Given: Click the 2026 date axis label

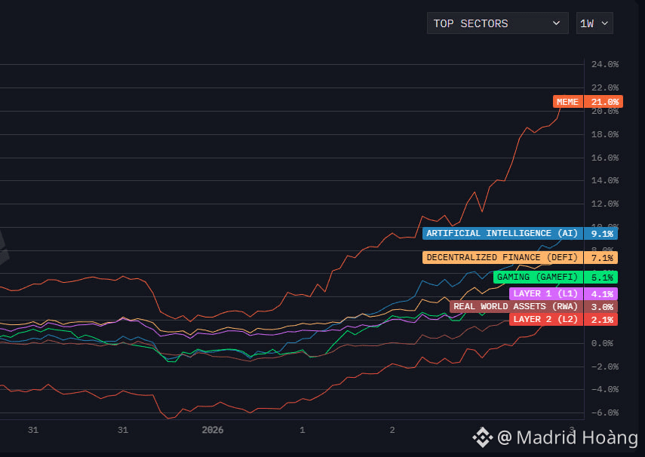Looking at the screenshot, I should (x=213, y=431).
